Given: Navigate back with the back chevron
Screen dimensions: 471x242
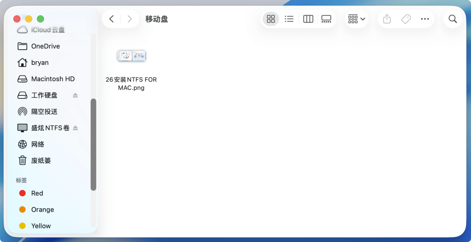Looking at the screenshot, I should click(x=111, y=19).
